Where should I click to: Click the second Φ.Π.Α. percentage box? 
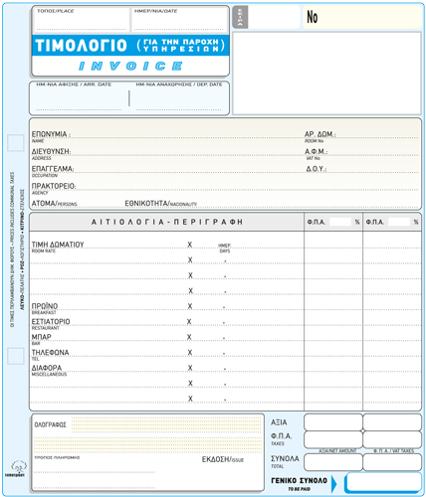[x=399, y=222]
